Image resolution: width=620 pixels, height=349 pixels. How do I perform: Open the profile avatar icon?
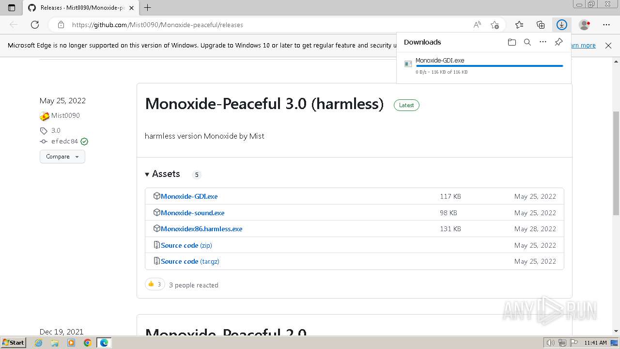pyautogui.click(x=585, y=25)
